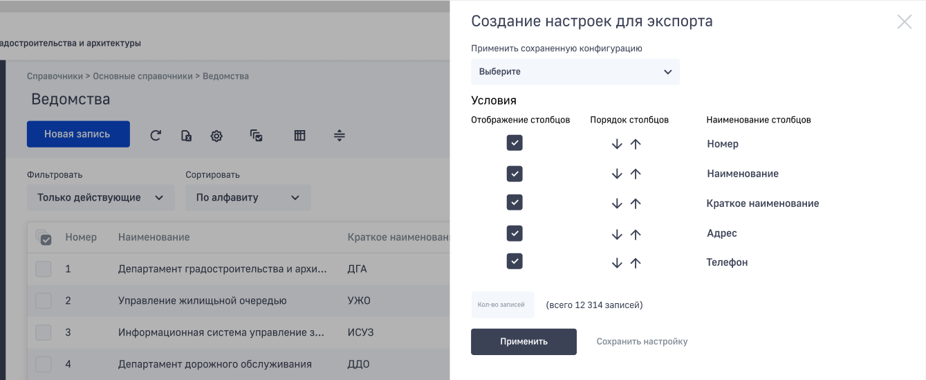Click the УЖО short name cell
Viewport: 926px width, 380px height.
pyautogui.click(x=359, y=301)
